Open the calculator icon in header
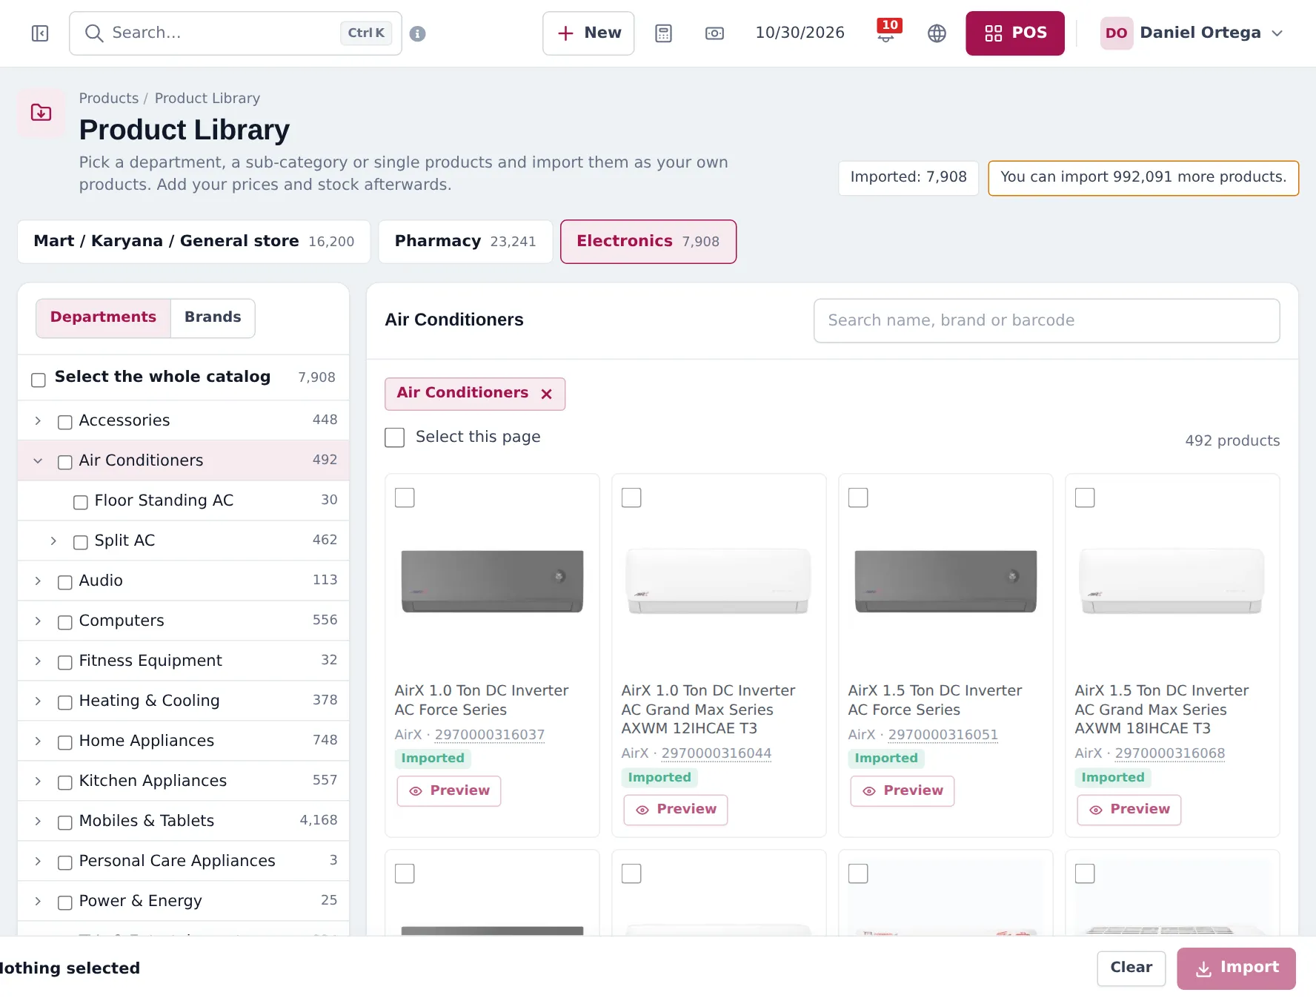Image resolution: width=1316 pixels, height=1001 pixels. tap(663, 33)
